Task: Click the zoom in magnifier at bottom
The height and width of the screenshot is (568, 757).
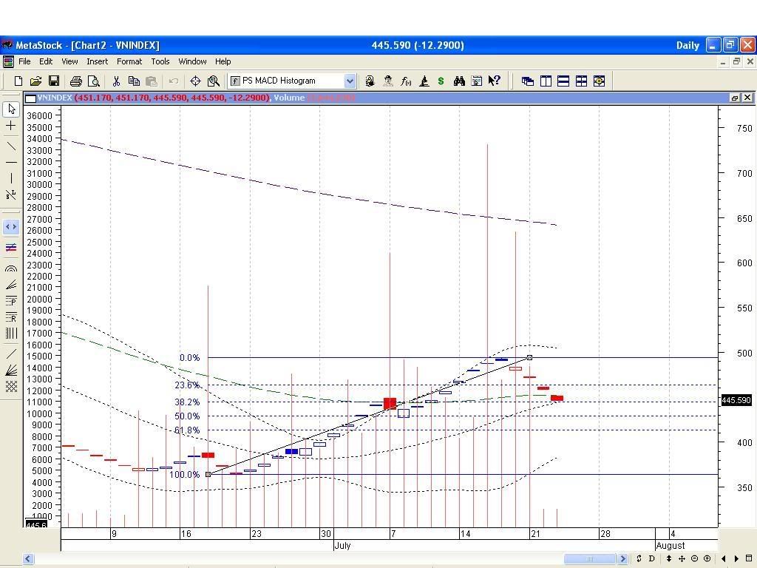Action: click(x=707, y=558)
